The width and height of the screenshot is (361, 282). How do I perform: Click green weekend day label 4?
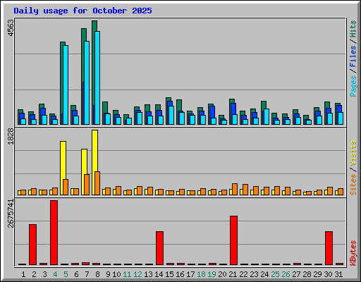tap(55, 274)
